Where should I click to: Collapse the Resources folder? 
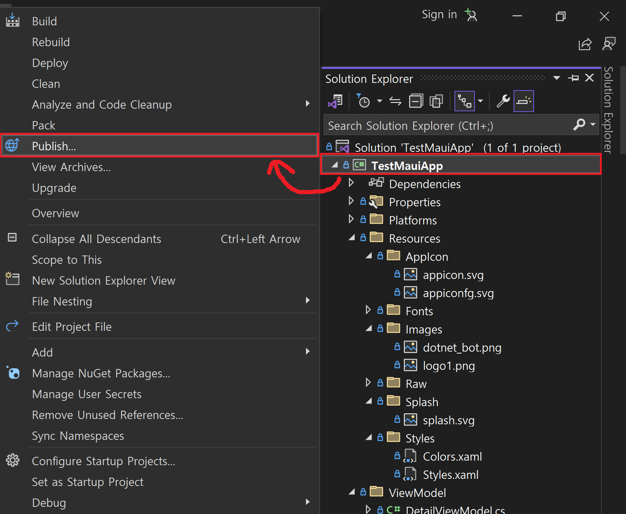(352, 238)
